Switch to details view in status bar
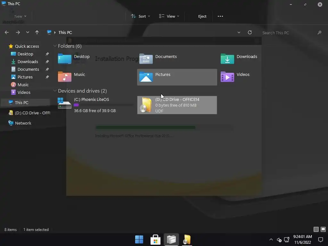The height and width of the screenshot is (246, 328). pyautogui.click(x=316, y=229)
